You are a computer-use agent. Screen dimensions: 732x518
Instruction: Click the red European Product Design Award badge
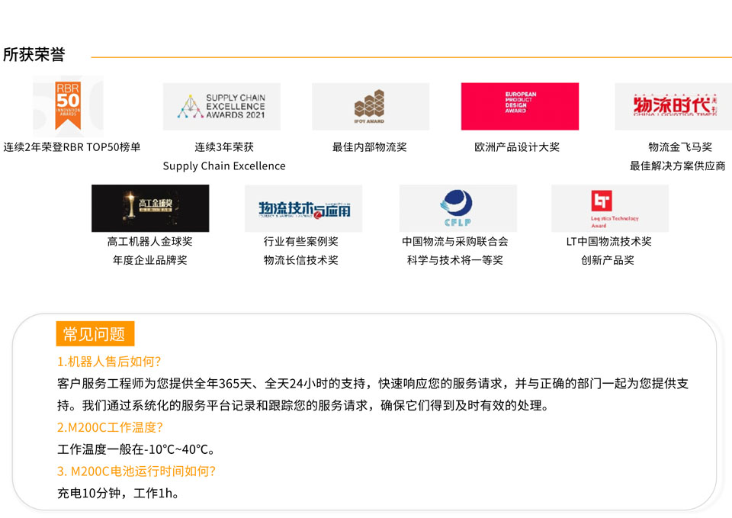[519, 107]
